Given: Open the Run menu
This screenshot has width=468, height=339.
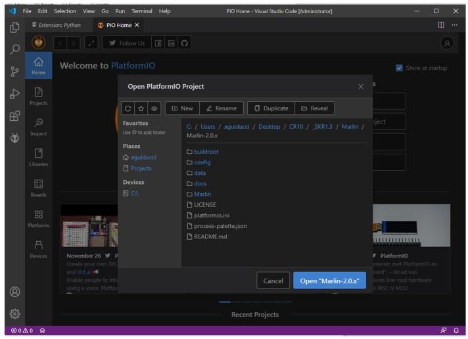Looking at the screenshot, I should click(x=120, y=11).
